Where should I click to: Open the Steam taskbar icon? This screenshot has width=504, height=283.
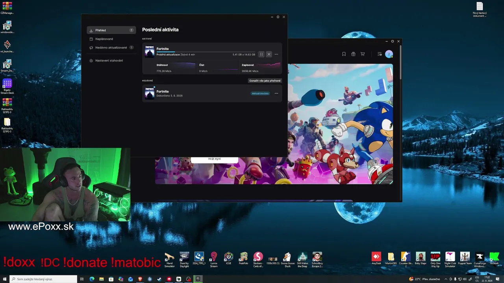click(159, 279)
